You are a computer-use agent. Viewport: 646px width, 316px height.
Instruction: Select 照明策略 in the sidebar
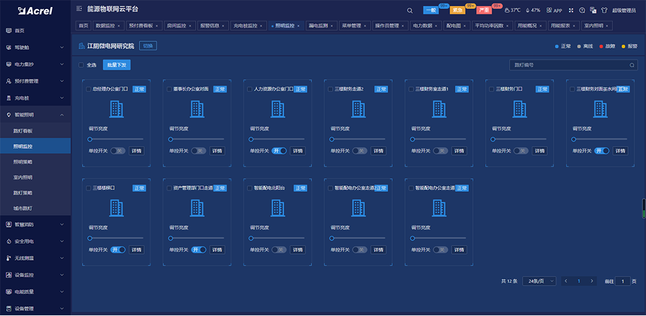click(x=23, y=162)
